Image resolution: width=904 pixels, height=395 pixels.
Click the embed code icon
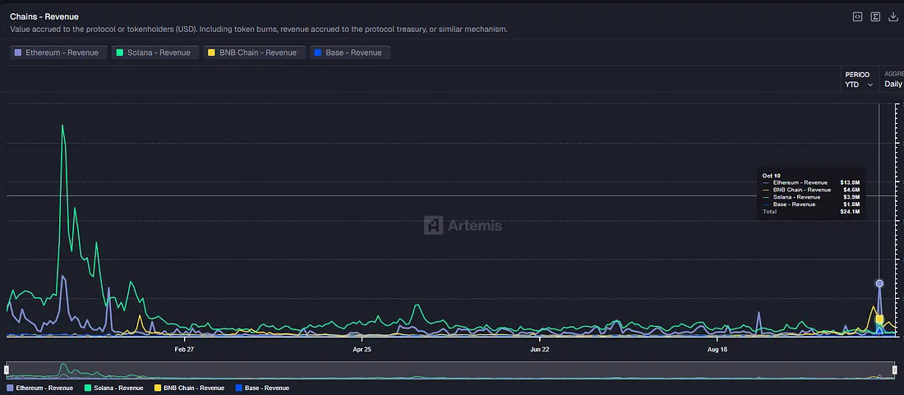tap(857, 16)
